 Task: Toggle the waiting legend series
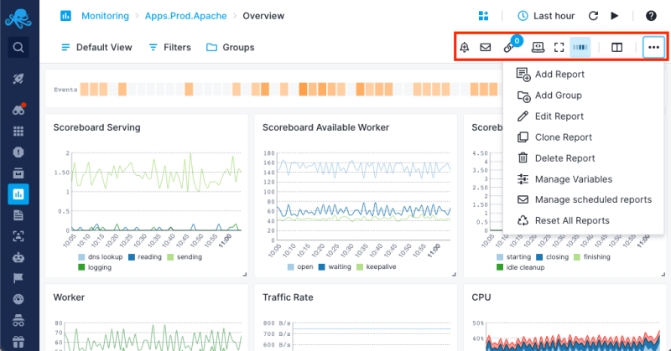pos(335,266)
